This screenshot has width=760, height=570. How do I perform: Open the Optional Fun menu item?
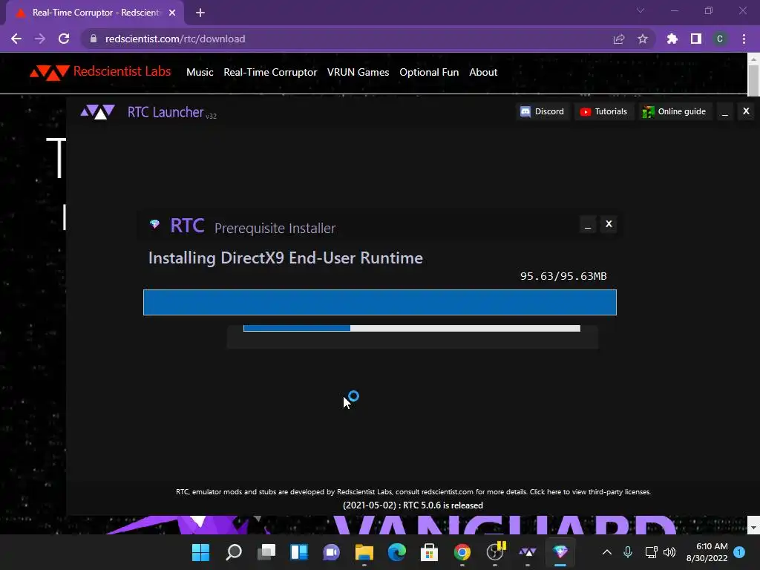429,72
